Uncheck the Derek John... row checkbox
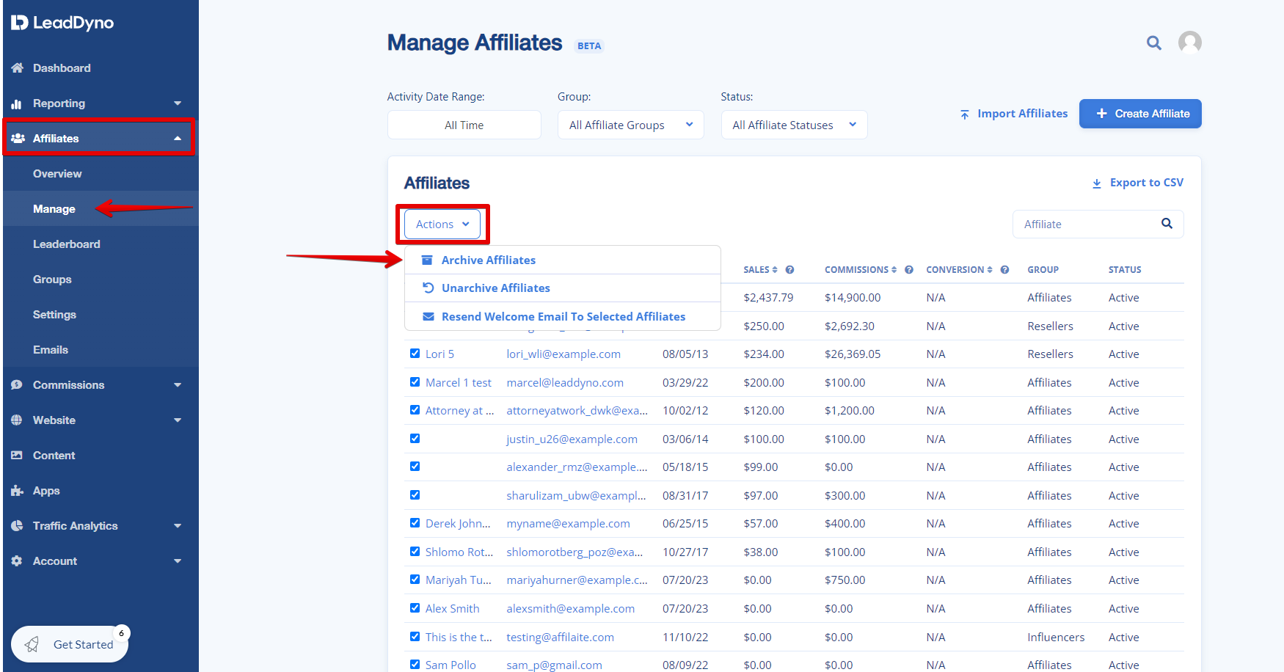Viewport: 1284px width, 672px height. click(x=415, y=523)
